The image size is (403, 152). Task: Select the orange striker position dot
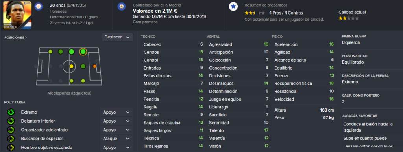point(94,66)
